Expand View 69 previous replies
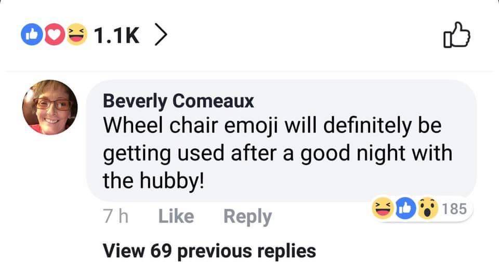 (209, 250)
